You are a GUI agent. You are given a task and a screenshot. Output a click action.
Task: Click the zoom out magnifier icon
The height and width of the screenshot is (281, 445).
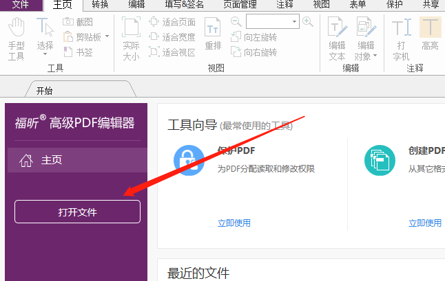click(236, 21)
